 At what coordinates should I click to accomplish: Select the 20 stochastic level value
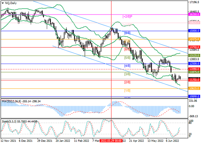click(x=190, y=134)
